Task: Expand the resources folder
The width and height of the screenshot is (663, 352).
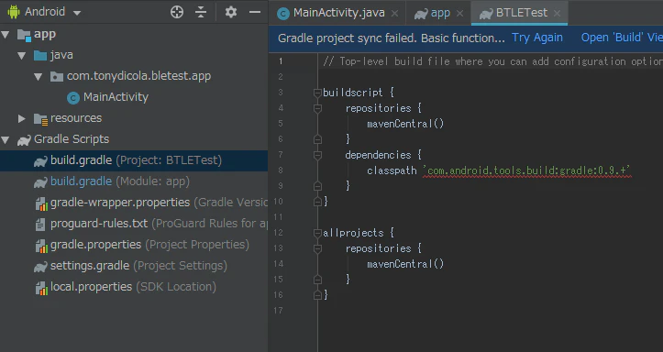Action: 22,118
